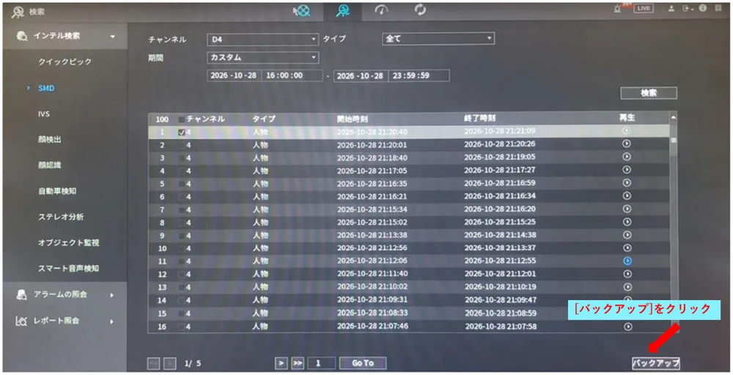Select 顔検出 in the sidebar

(50, 140)
